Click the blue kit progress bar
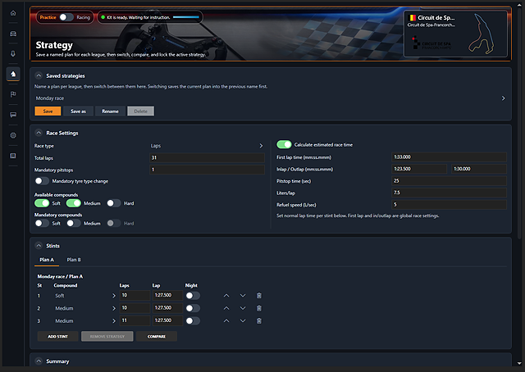Screen dimensions: 525x372 [x=186, y=17]
